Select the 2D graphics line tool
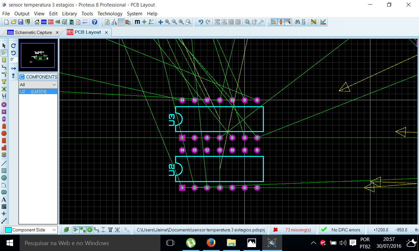 4,163
